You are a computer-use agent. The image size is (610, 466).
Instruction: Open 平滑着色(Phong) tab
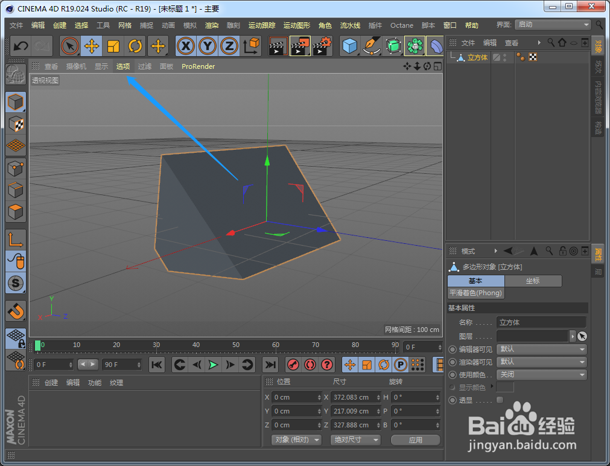point(476,293)
